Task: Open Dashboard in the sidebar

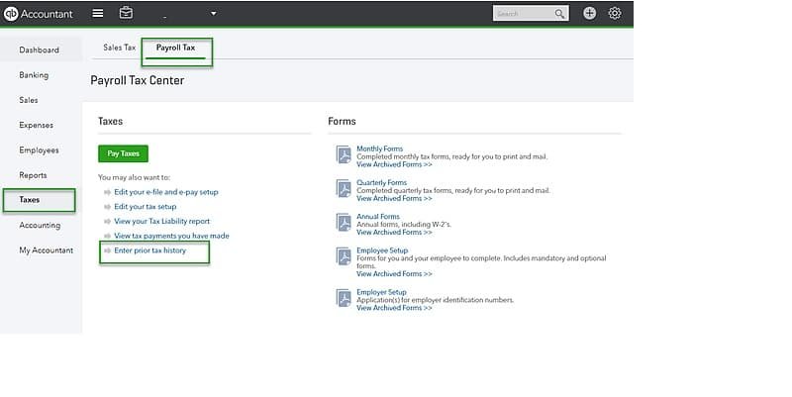Action: pos(40,50)
